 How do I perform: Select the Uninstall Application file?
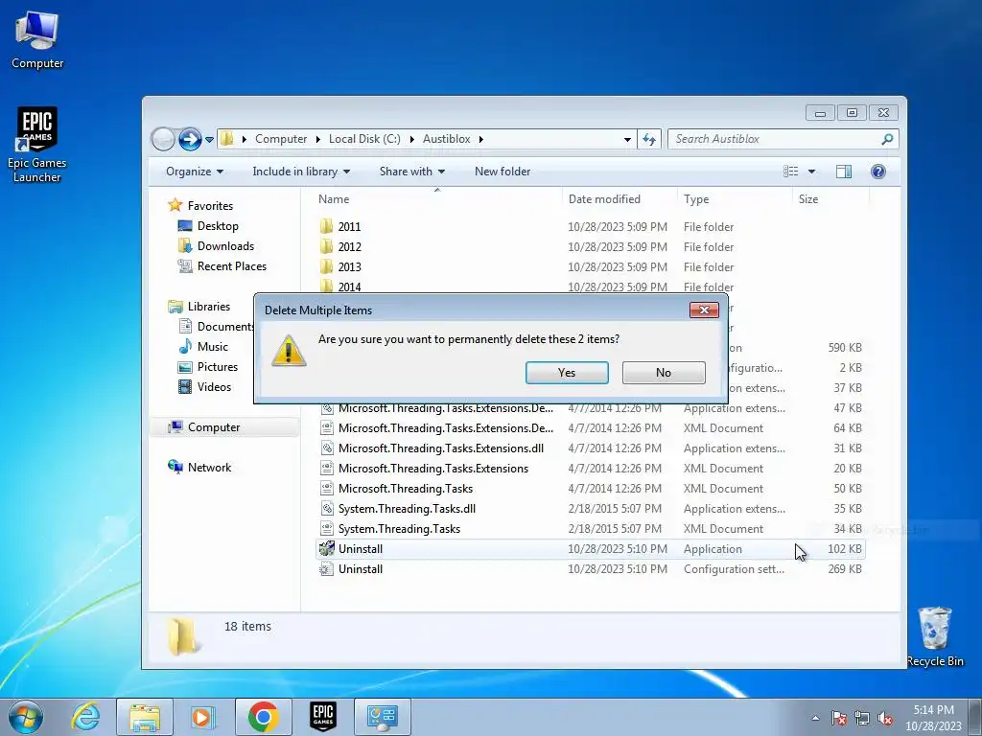click(x=590, y=549)
